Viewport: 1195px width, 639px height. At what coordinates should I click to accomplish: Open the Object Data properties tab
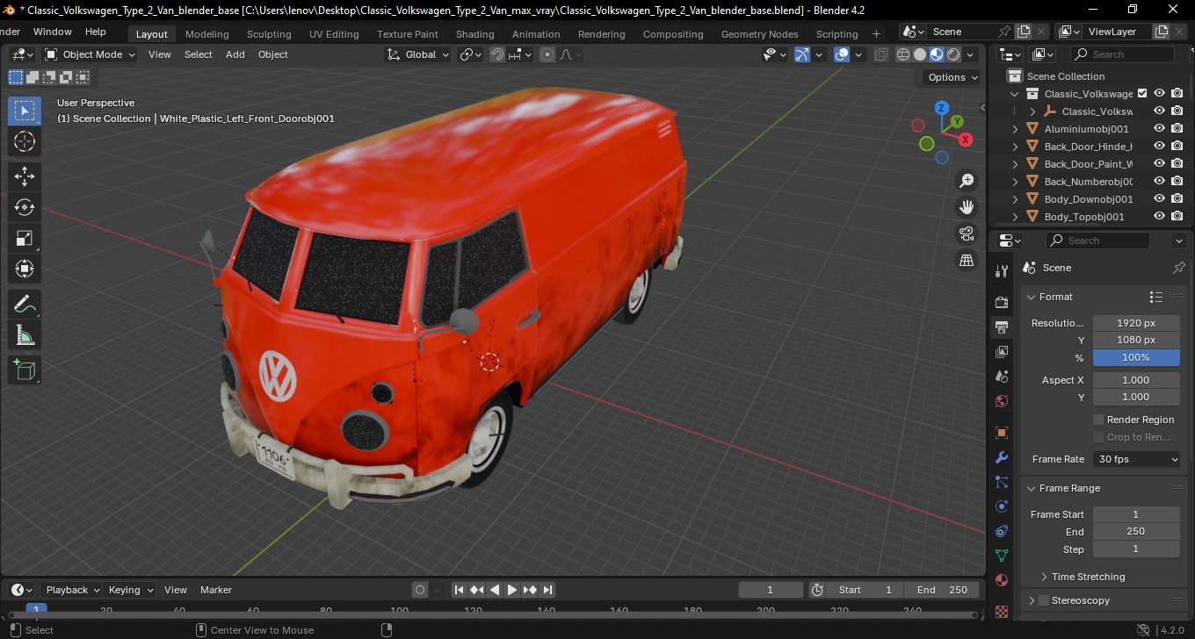tap(1001, 556)
